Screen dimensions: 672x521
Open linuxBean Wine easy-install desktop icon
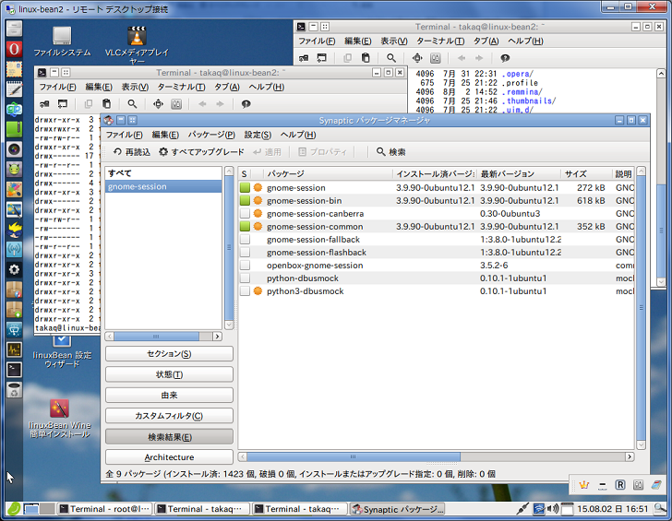(x=60, y=419)
